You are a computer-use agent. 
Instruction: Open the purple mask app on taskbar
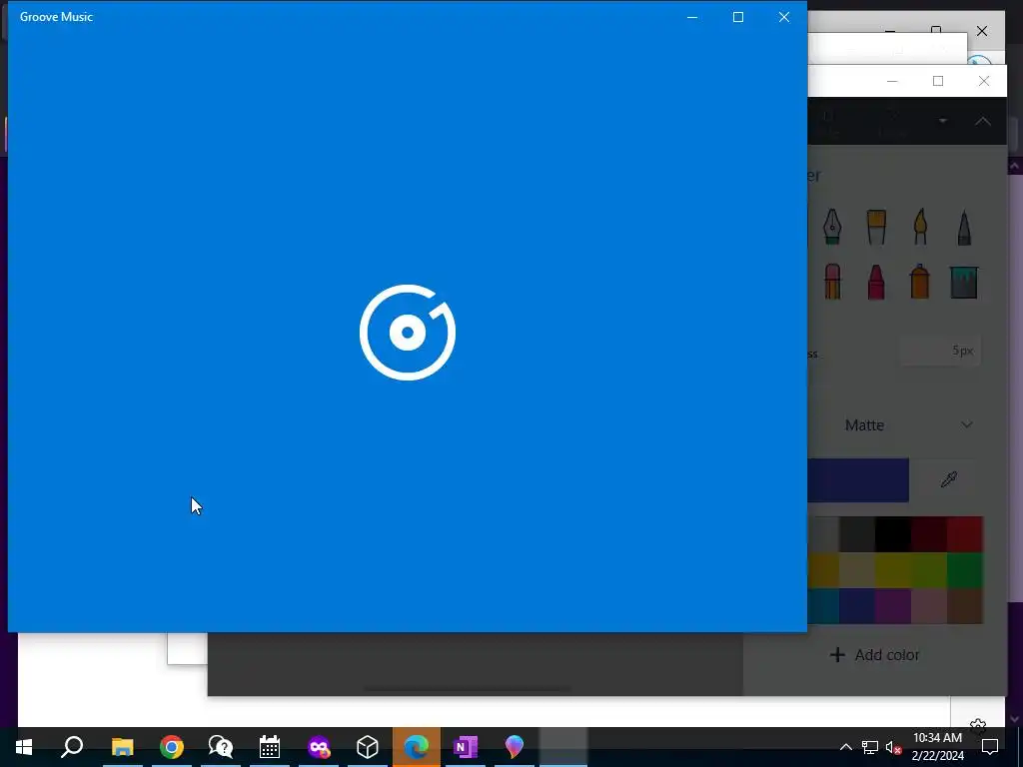click(319, 747)
